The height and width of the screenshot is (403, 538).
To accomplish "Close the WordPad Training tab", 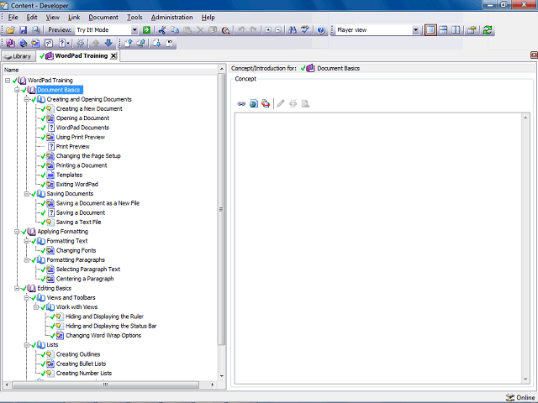I will (113, 56).
